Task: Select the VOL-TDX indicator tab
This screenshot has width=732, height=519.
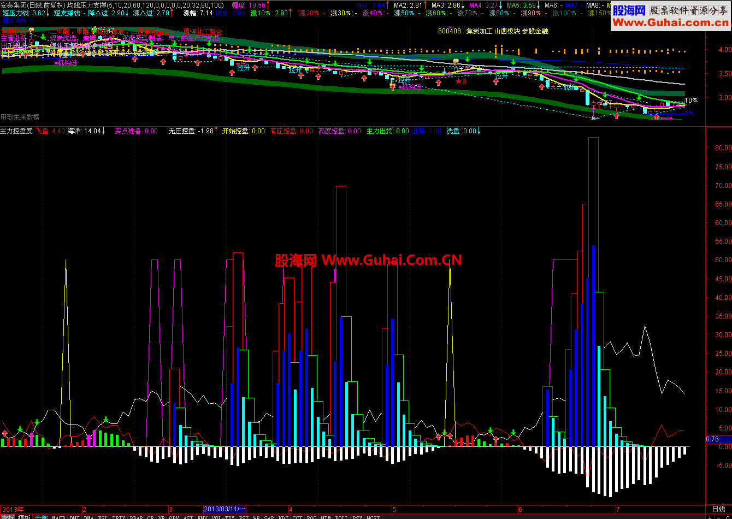Action: click(x=223, y=516)
